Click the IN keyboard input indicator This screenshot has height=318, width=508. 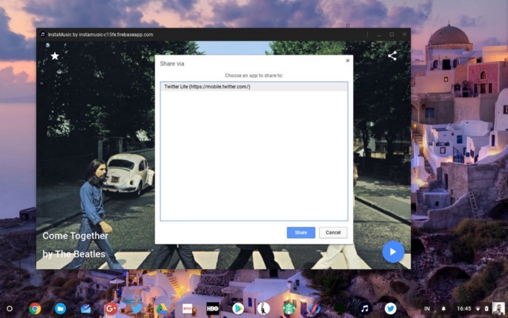point(427,308)
